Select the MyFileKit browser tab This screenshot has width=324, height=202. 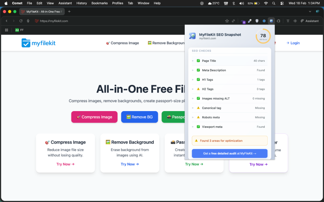click(42, 12)
